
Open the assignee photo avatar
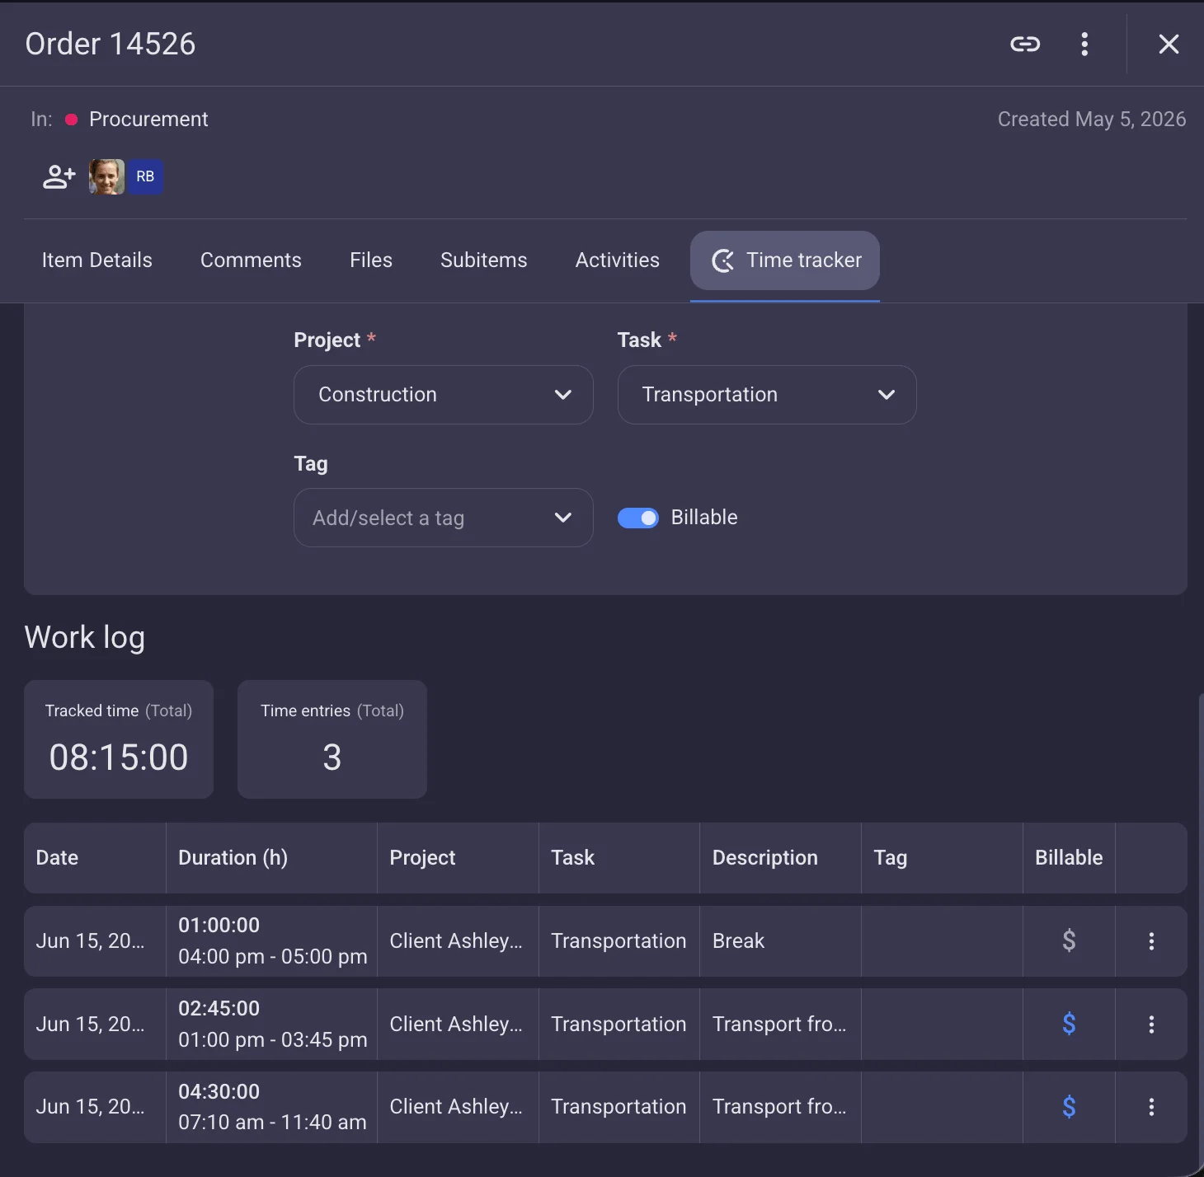[106, 176]
